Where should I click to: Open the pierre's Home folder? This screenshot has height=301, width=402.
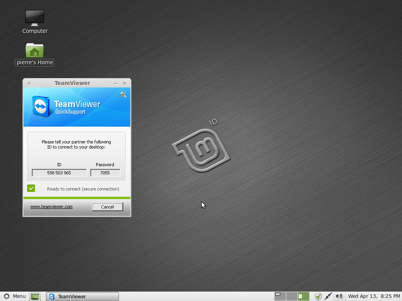pyautogui.click(x=34, y=50)
